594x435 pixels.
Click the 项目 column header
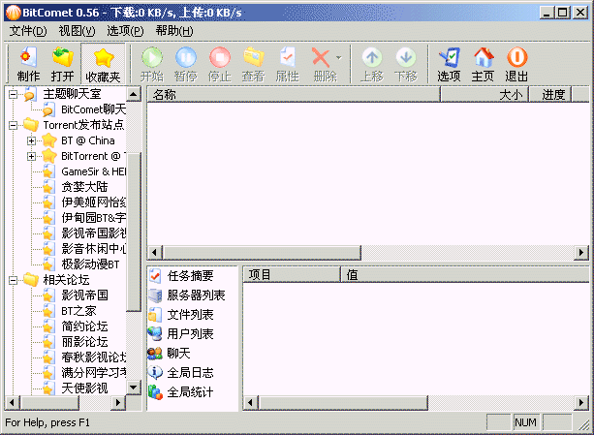(x=292, y=275)
